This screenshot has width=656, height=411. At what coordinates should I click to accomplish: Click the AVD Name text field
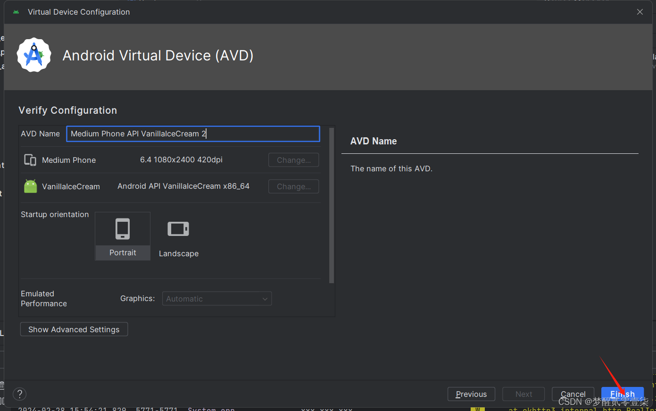tap(193, 134)
